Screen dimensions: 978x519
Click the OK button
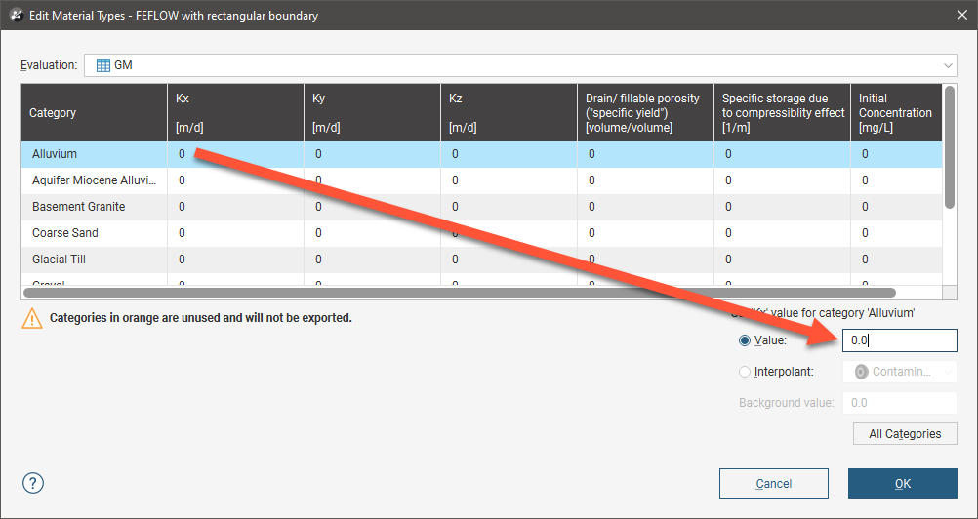point(902,483)
